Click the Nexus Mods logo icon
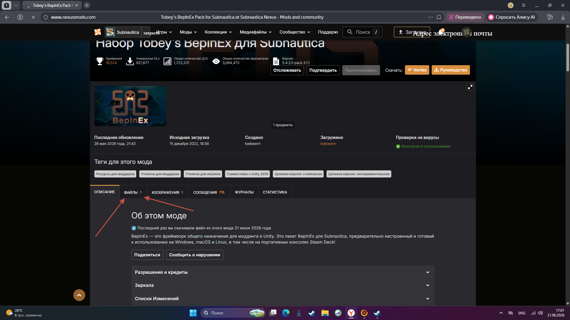570x320 pixels. [98, 32]
